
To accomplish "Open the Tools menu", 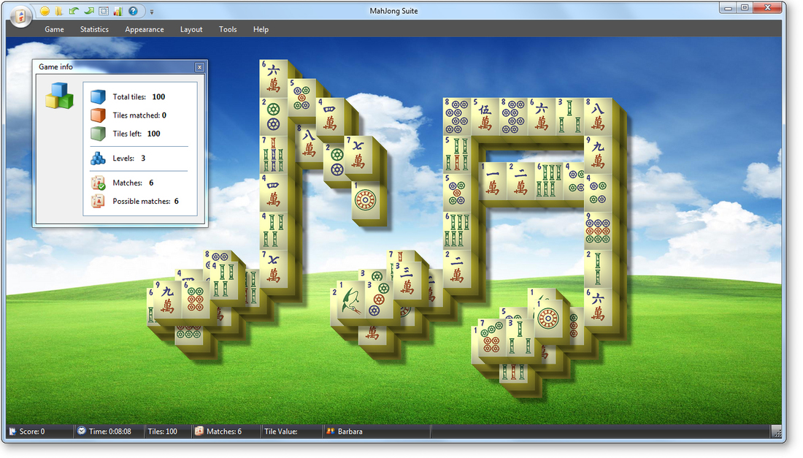I will [x=228, y=29].
